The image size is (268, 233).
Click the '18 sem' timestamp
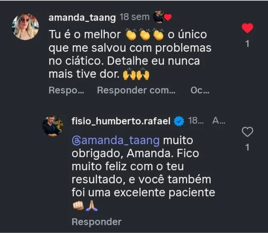134,18
